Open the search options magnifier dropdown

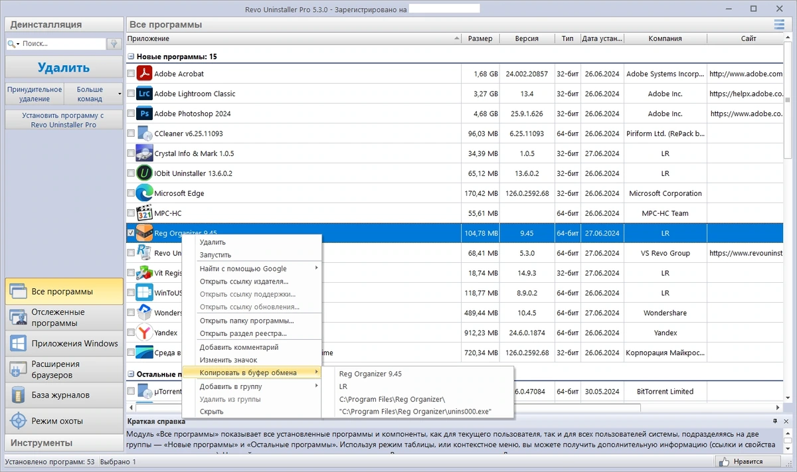point(14,44)
